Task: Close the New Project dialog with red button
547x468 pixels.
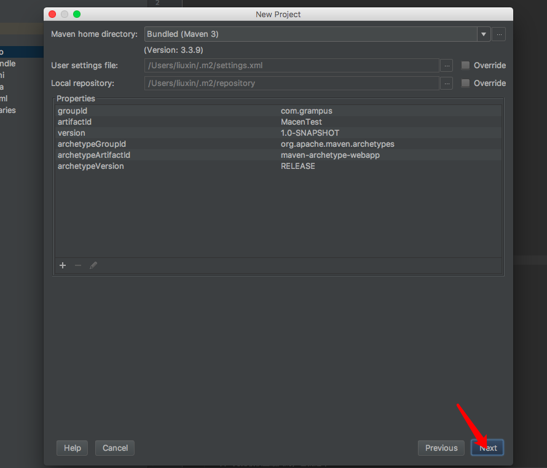Action: pyautogui.click(x=52, y=14)
